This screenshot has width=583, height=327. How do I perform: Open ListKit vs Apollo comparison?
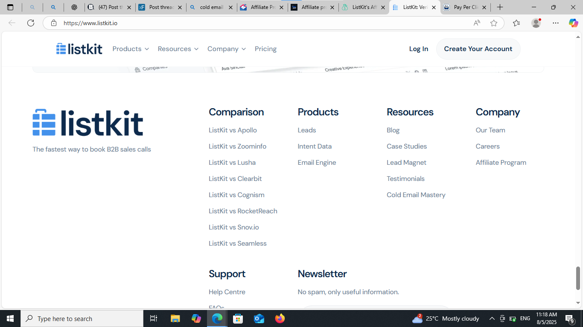click(233, 130)
